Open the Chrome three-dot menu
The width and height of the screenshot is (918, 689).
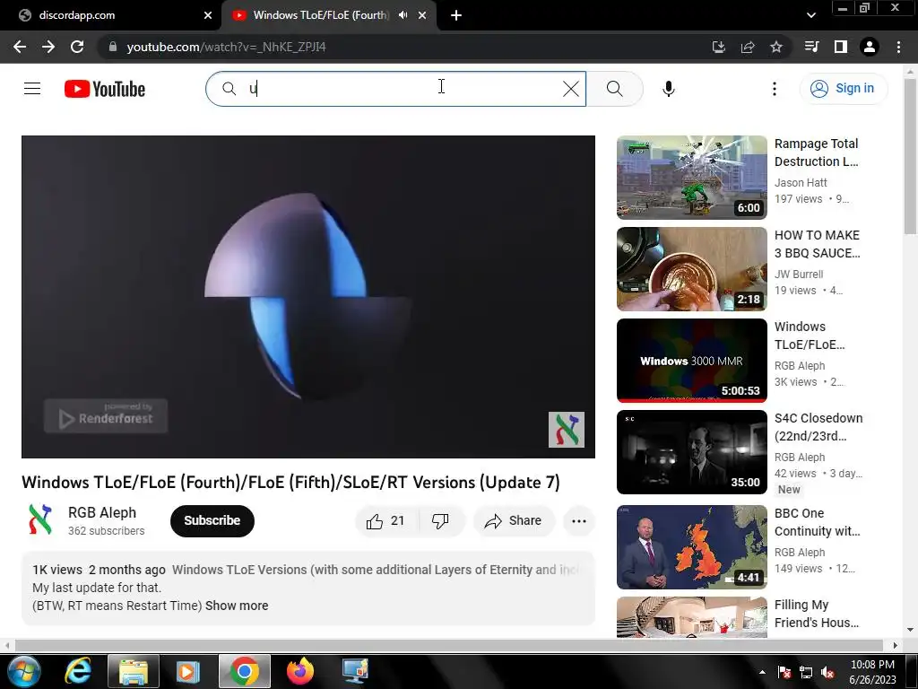[x=898, y=47]
